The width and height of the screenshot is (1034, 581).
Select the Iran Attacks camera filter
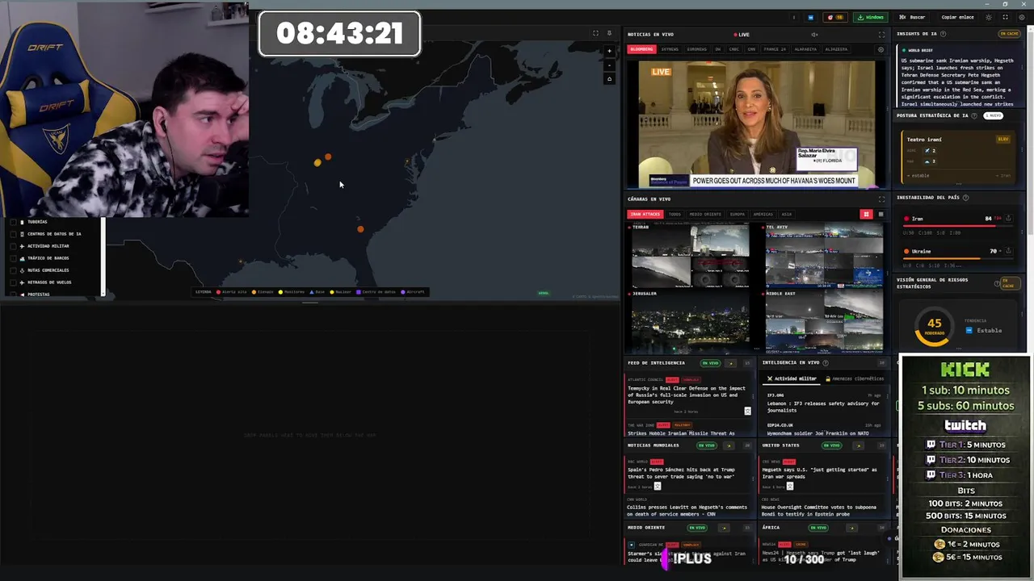coord(645,214)
